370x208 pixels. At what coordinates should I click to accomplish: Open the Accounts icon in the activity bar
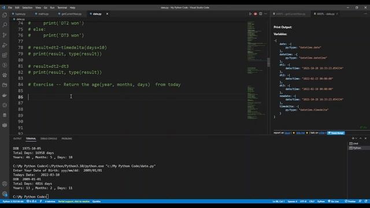(5, 184)
